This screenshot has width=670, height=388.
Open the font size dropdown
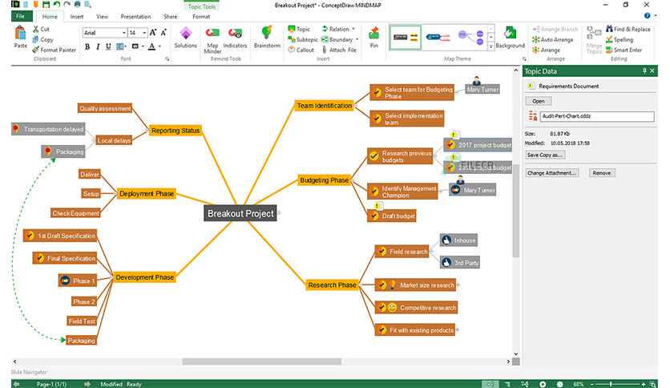click(144, 33)
